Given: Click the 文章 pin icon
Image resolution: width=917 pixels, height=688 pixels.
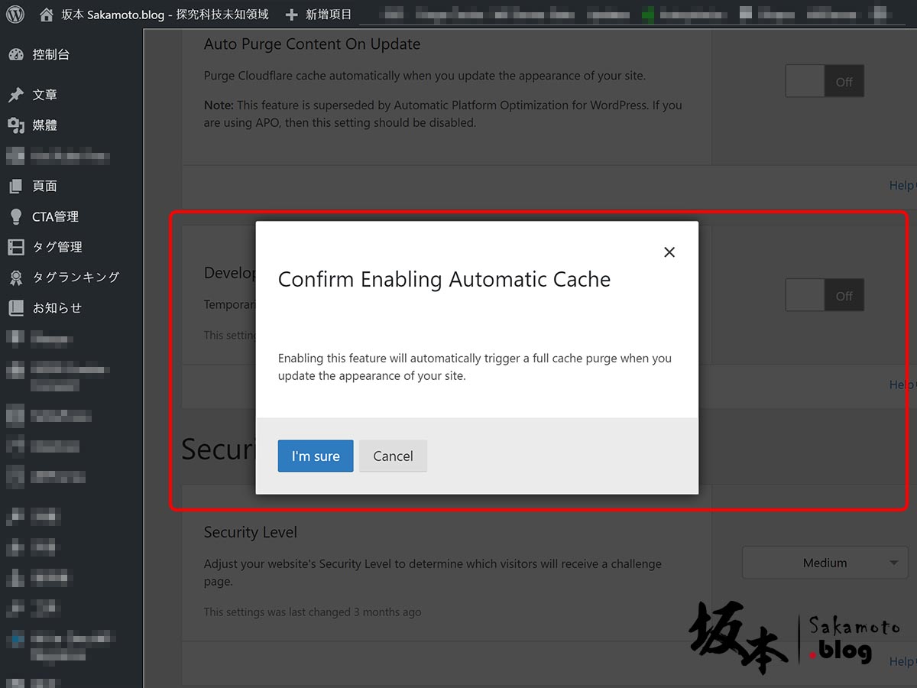Looking at the screenshot, I should pos(15,95).
